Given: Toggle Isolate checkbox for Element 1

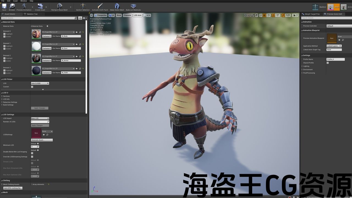Looking at the screenshot, I should [x=4, y=49].
